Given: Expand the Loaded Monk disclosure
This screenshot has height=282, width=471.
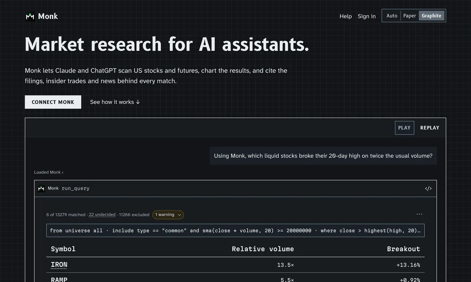Looking at the screenshot, I should click(x=49, y=172).
